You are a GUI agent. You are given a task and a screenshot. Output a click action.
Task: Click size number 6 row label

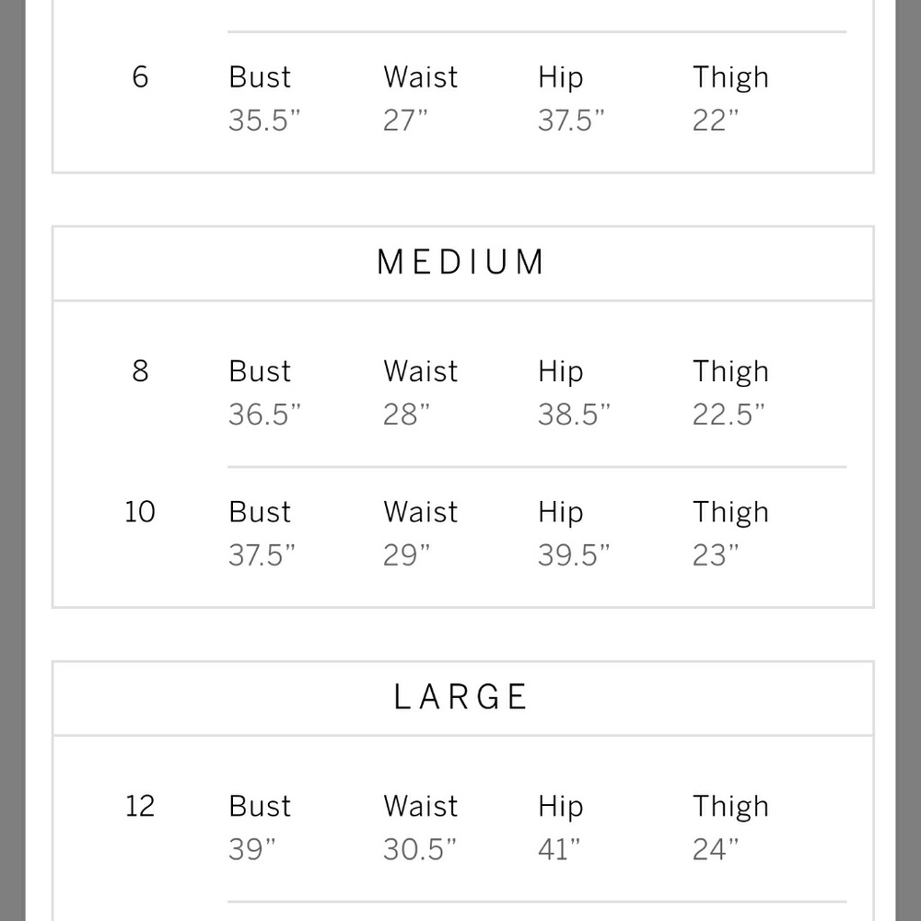(x=140, y=77)
